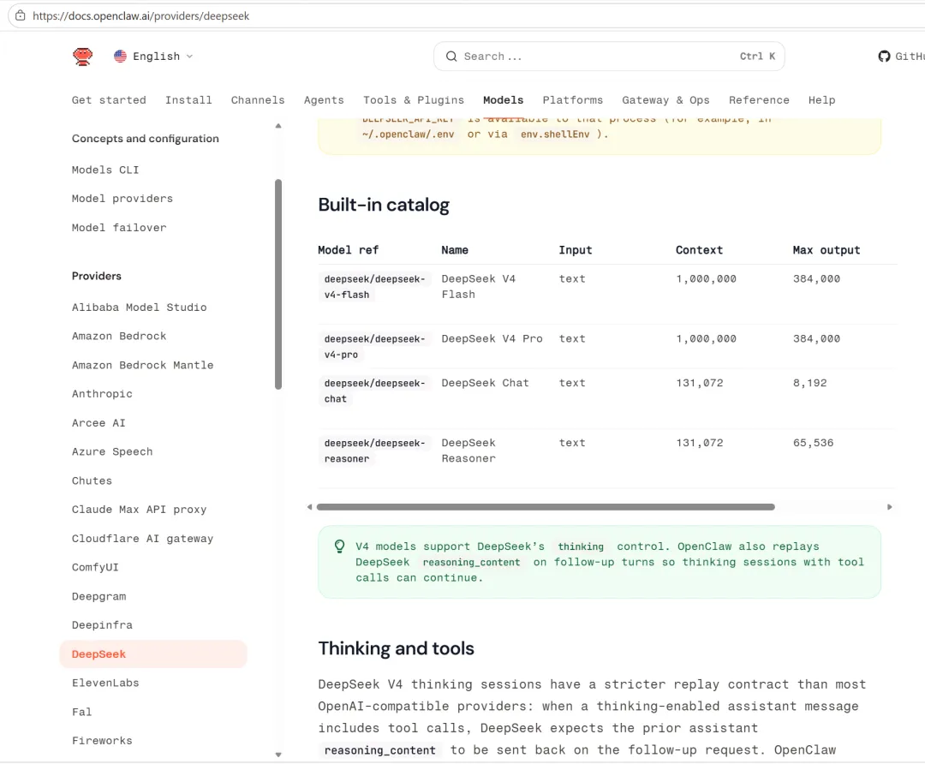Open the Tools & Plugins tab
The image size is (925, 764).
[x=414, y=99]
